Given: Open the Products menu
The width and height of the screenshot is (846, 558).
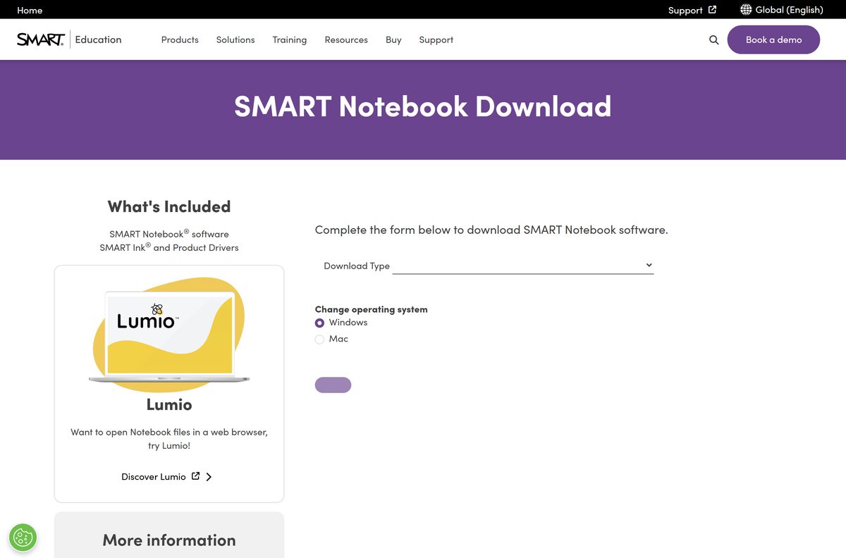Looking at the screenshot, I should click(x=180, y=40).
